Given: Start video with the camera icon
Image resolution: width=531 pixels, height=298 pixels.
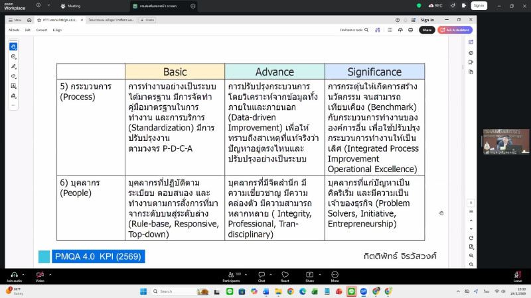Looking at the screenshot, I should 39,274.
